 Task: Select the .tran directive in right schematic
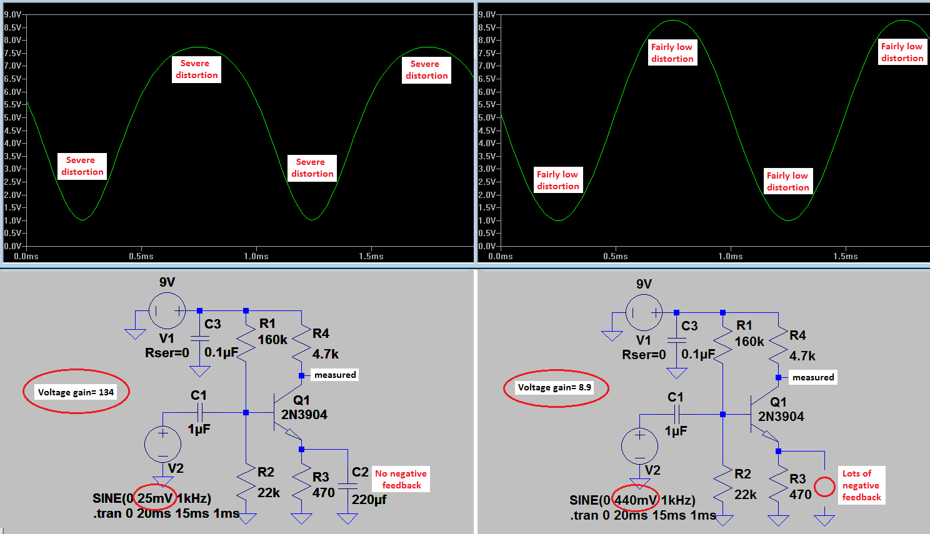click(x=643, y=515)
